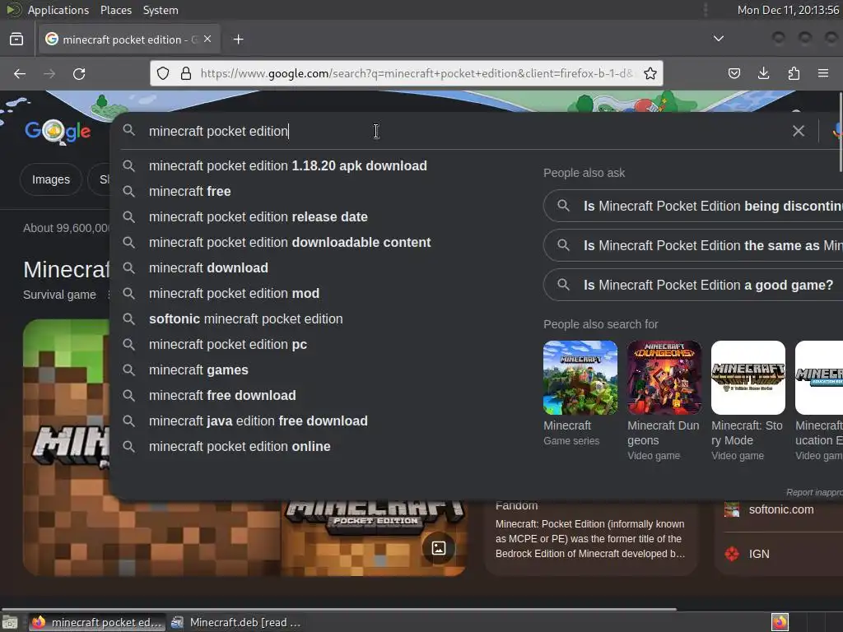Click the horizontal page scrollbar
Screen dimensions: 843x632
(x=338, y=609)
